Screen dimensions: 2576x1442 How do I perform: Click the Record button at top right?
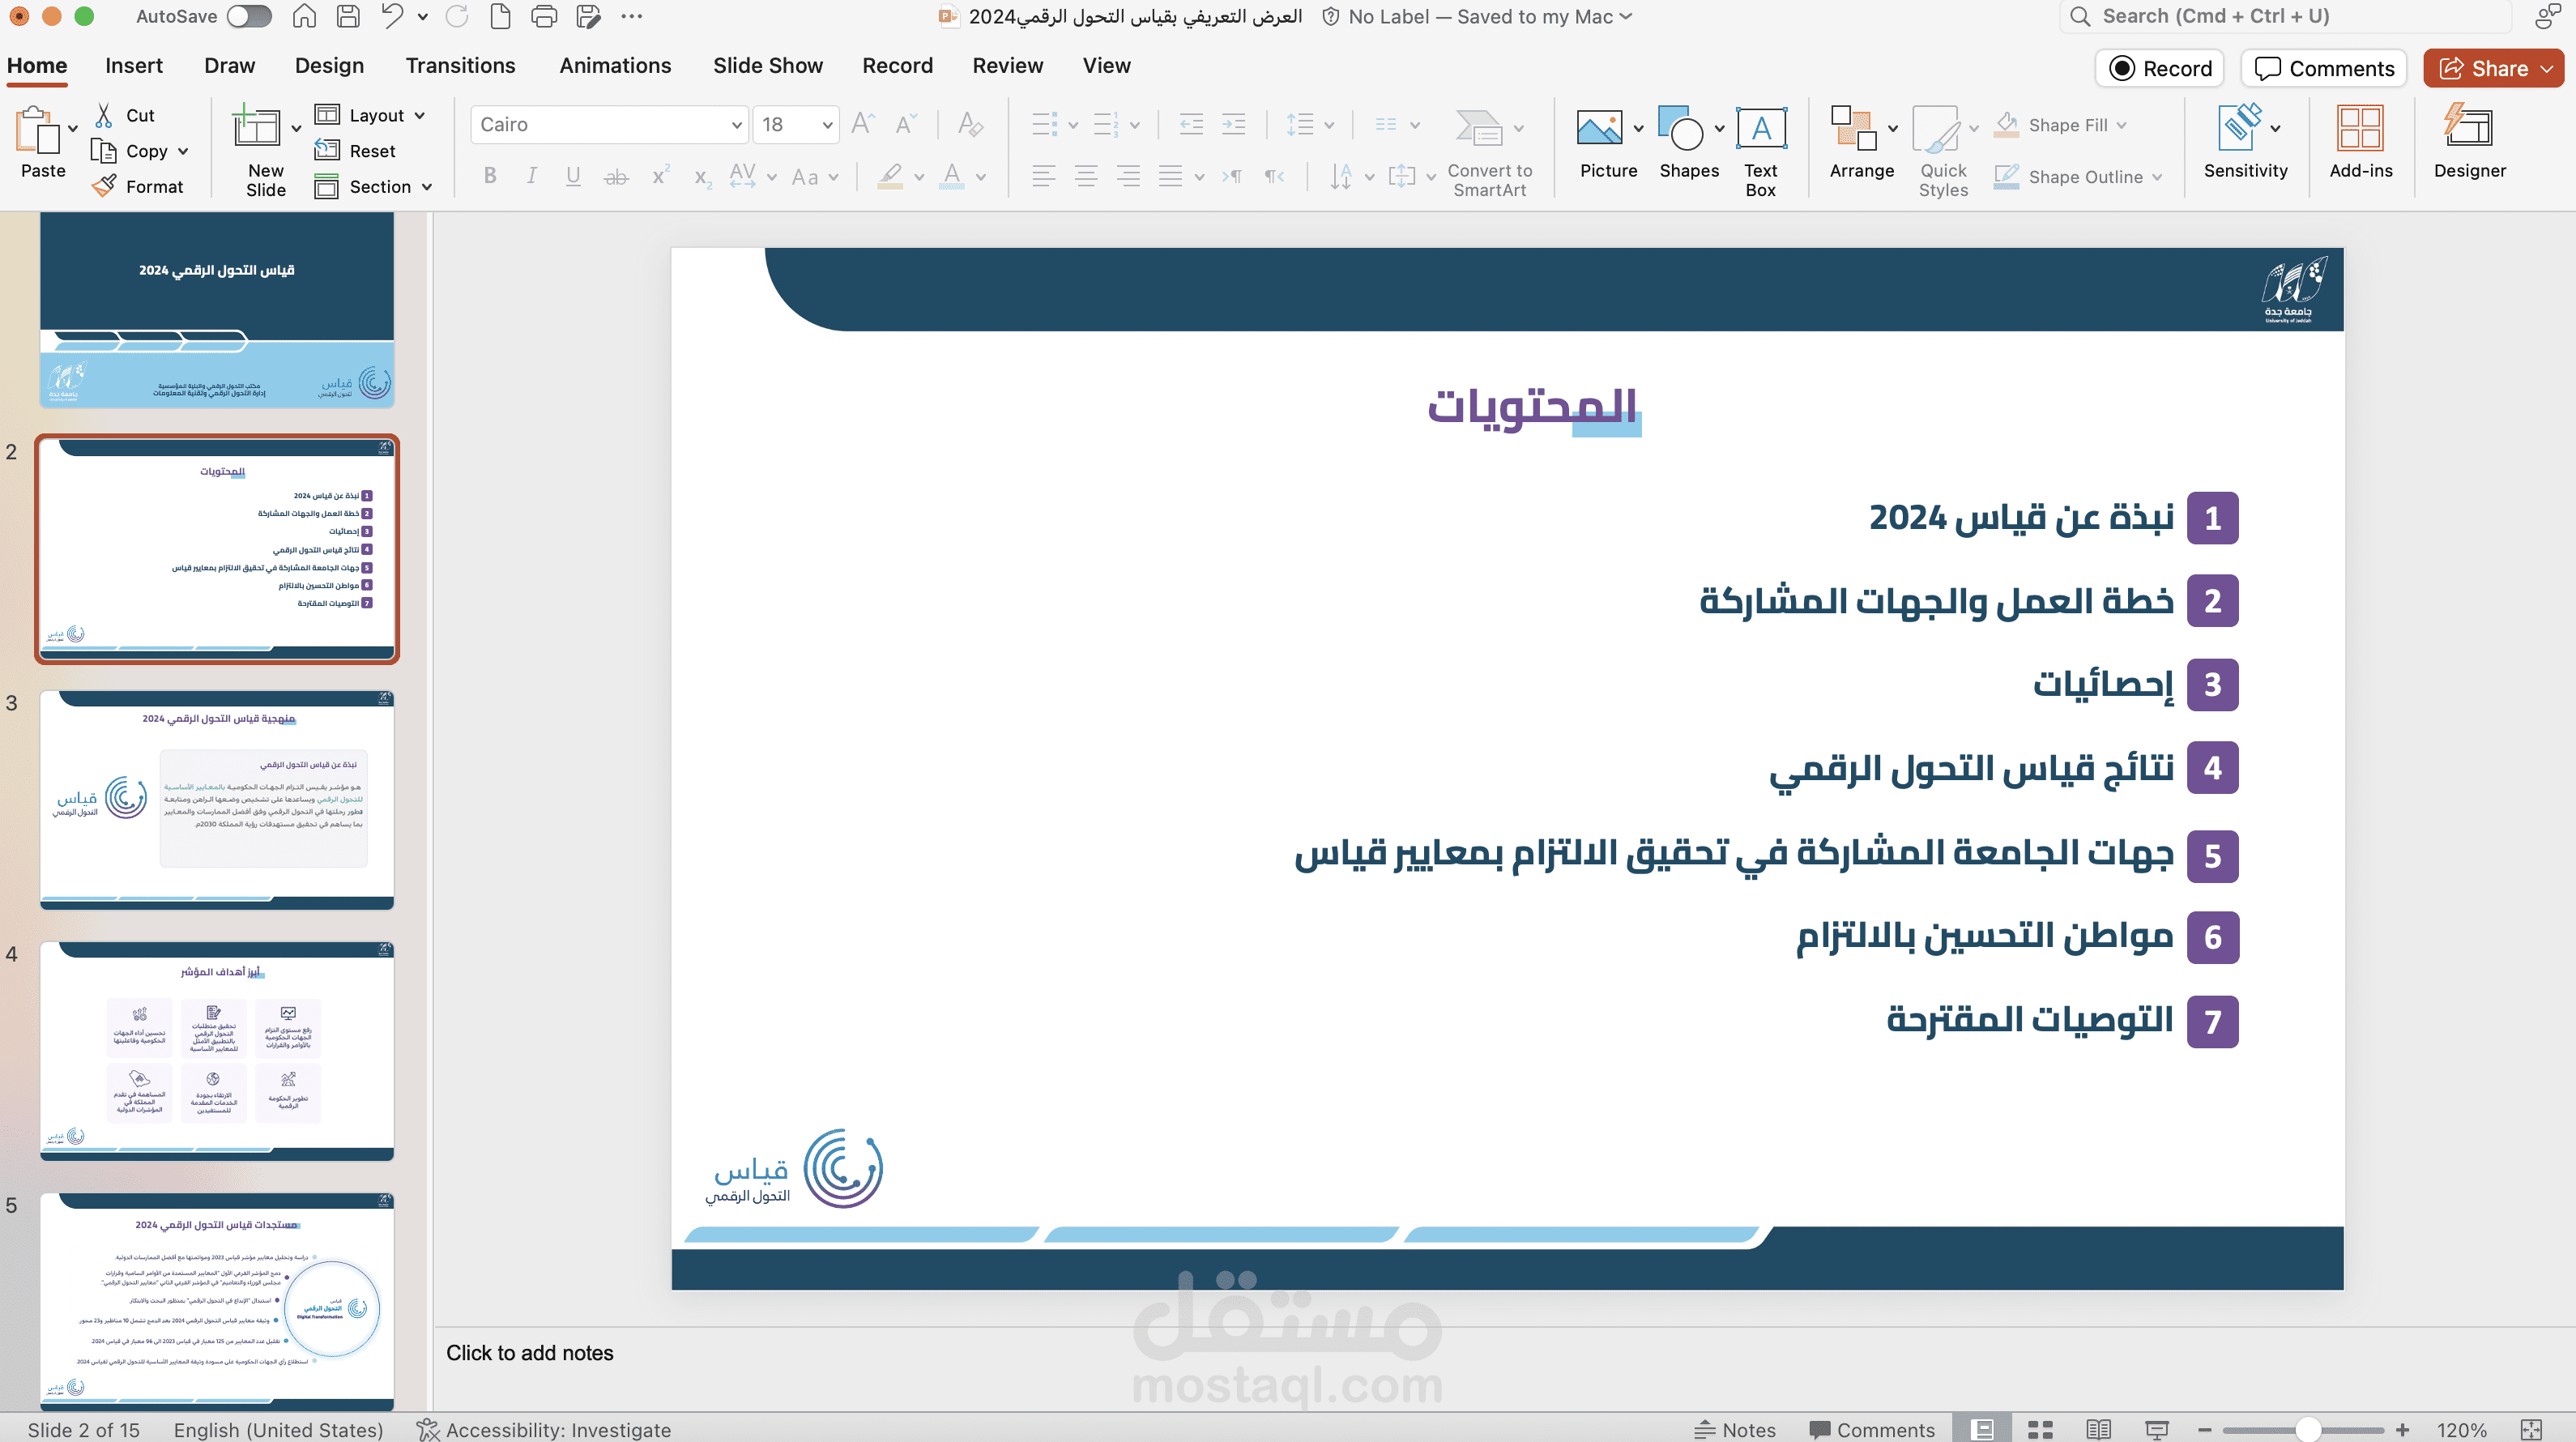point(2160,68)
